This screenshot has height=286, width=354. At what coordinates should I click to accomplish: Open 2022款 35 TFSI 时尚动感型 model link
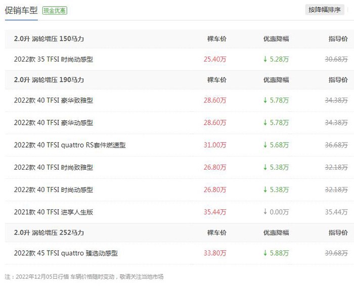pyautogui.click(x=54, y=59)
